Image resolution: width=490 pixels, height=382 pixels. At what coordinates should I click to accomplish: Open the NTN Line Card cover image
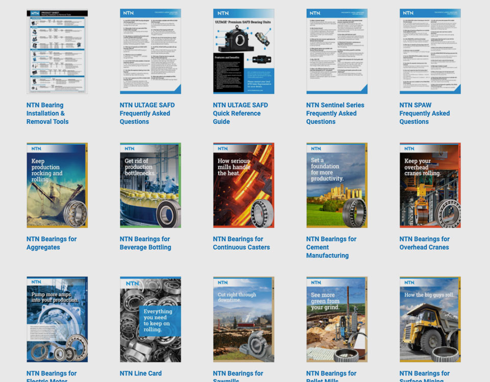pos(150,319)
